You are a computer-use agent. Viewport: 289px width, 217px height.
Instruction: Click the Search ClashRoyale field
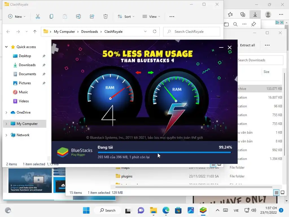192,32
